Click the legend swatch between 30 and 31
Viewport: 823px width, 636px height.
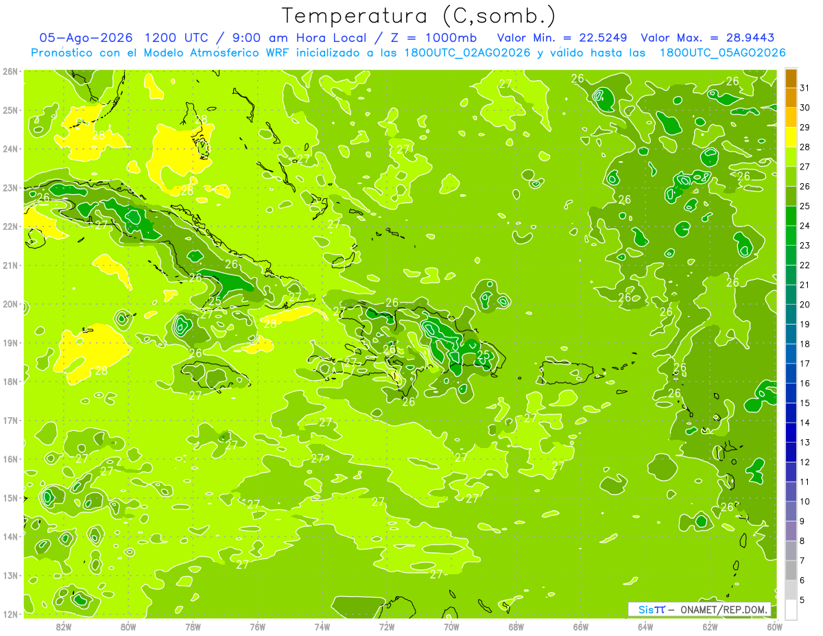[791, 98]
